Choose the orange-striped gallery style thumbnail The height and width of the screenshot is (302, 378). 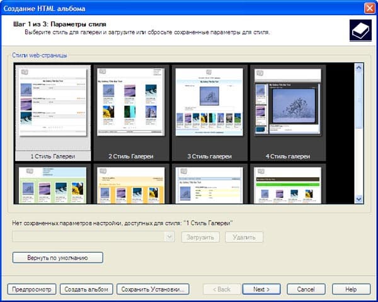click(x=131, y=185)
